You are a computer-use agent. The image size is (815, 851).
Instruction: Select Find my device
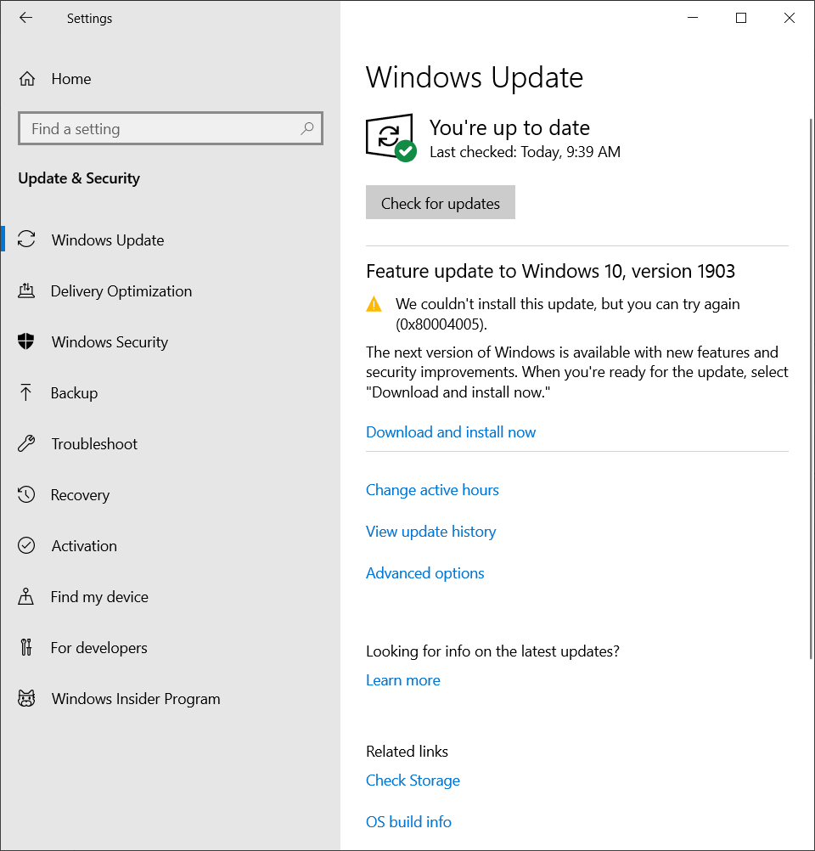coord(171,597)
